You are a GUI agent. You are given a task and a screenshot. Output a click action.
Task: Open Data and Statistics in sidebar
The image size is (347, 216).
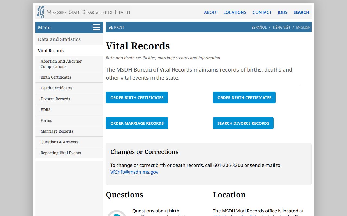tap(69, 39)
